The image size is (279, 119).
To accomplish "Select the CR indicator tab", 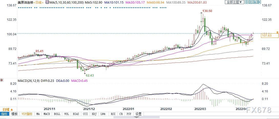I will [x=121, y=114].
